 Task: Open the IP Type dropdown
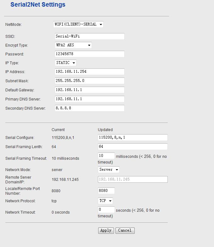[x=65, y=63]
